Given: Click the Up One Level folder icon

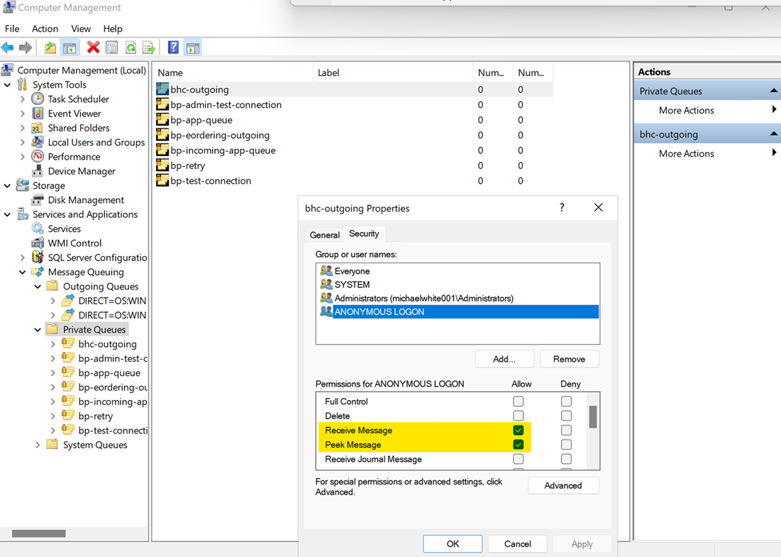Looking at the screenshot, I should (x=50, y=48).
